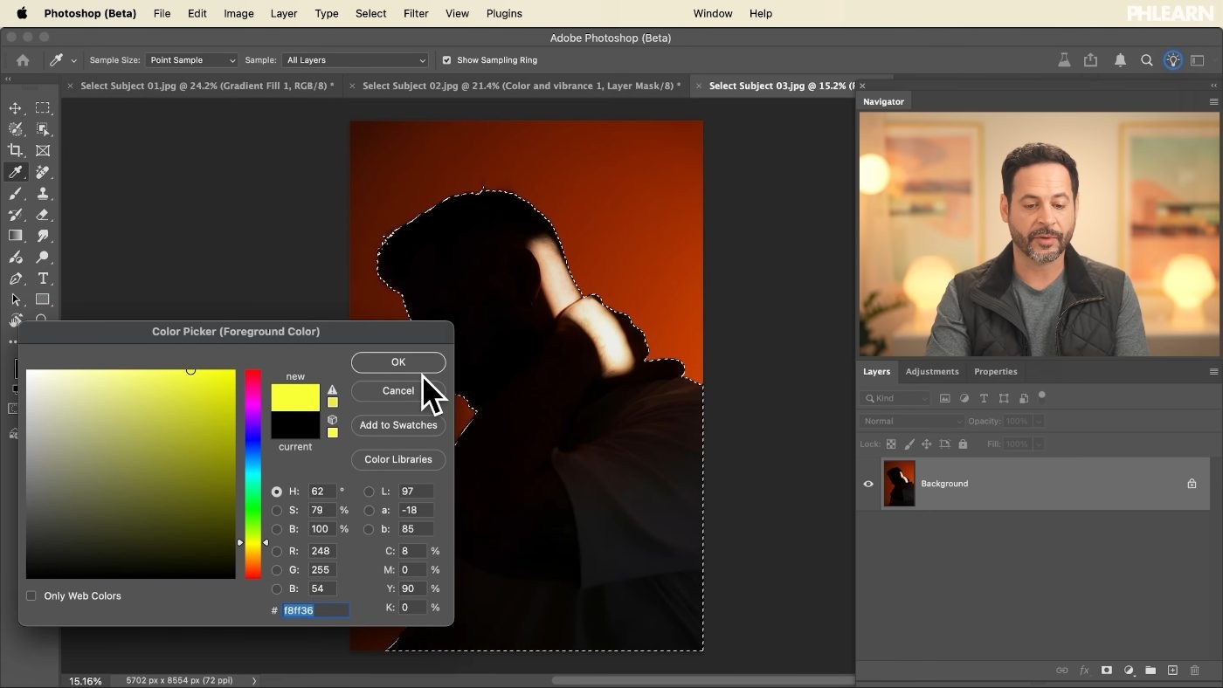This screenshot has height=688, width=1223.
Task: Switch to the Adjustments tab
Action: [x=932, y=371]
